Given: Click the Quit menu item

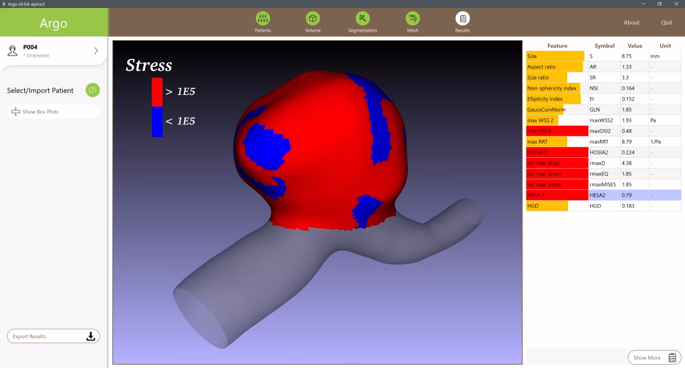Looking at the screenshot, I should pyautogui.click(x=667, y=22).
